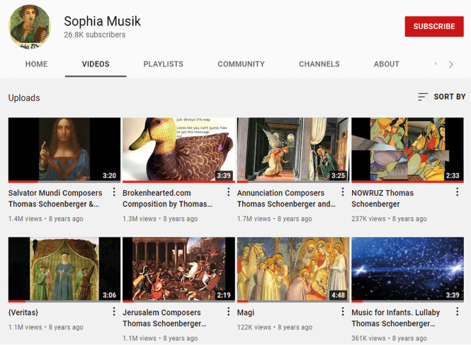Click the 3:06 duration badge on {Veritas}
471x345 pixels.
click(109, 295)
